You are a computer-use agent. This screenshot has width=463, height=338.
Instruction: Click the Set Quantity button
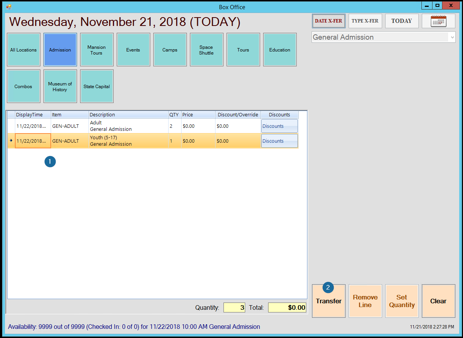point(402,301)
